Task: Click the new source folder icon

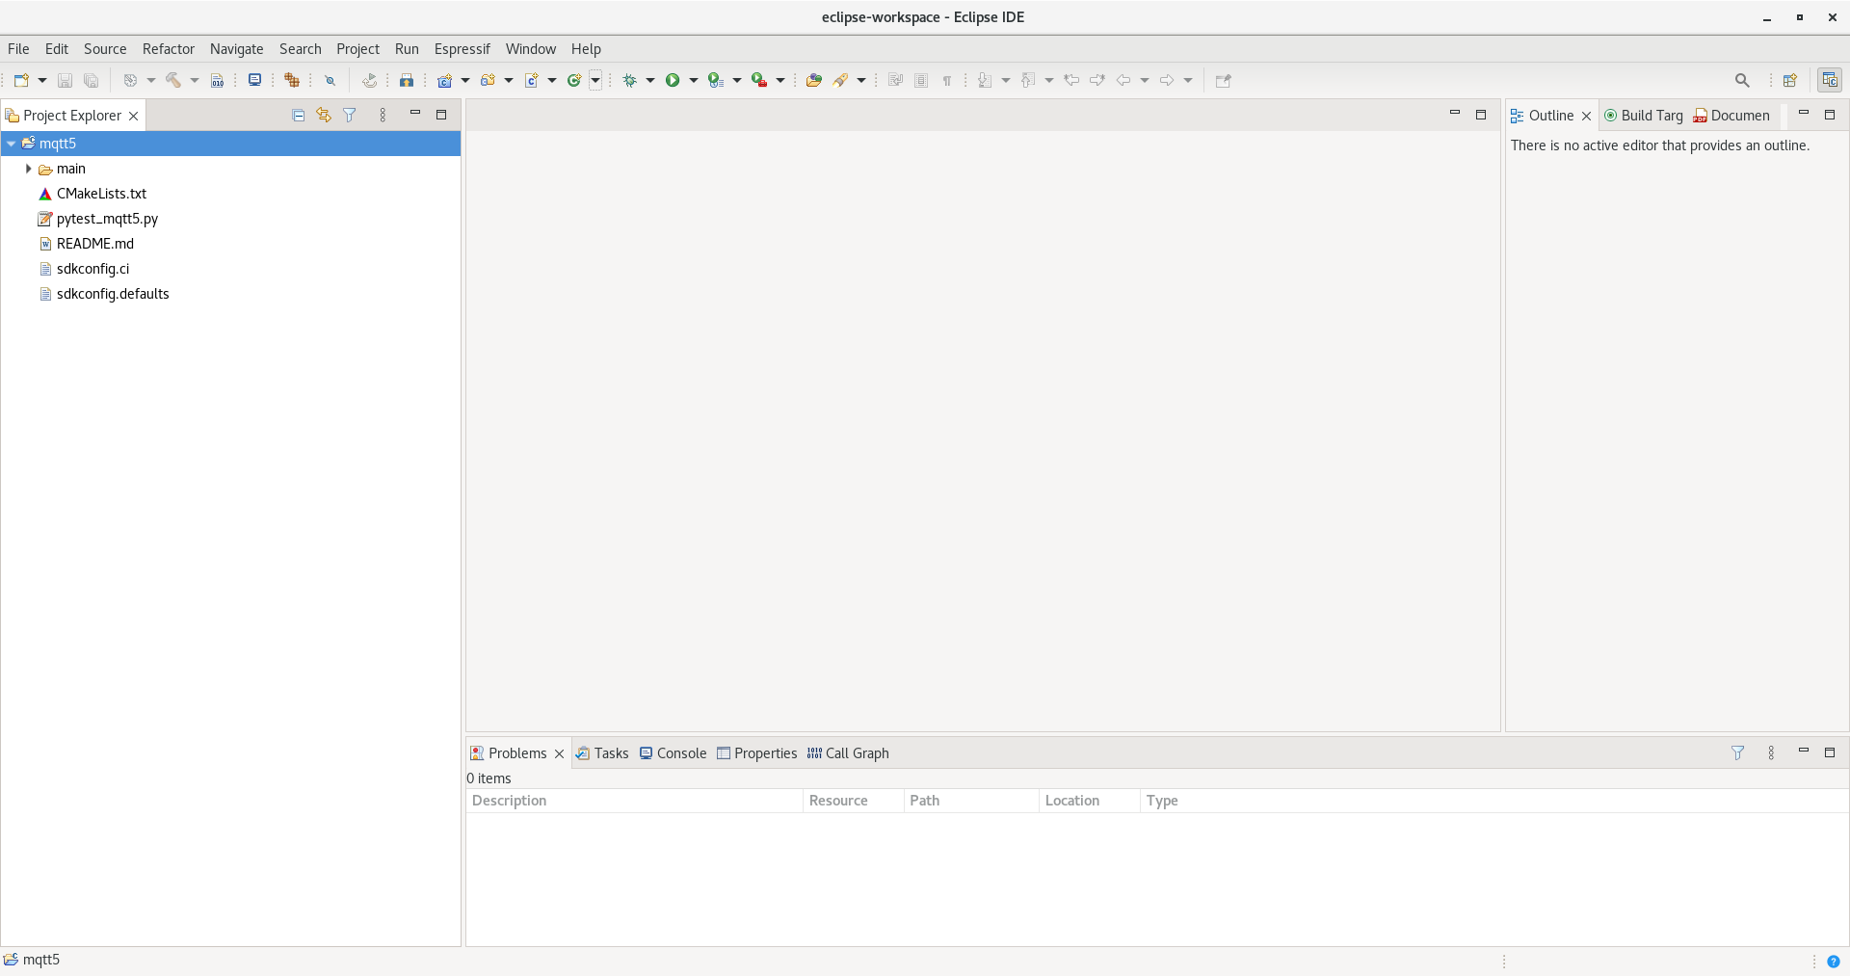Action: coord(488,81)
